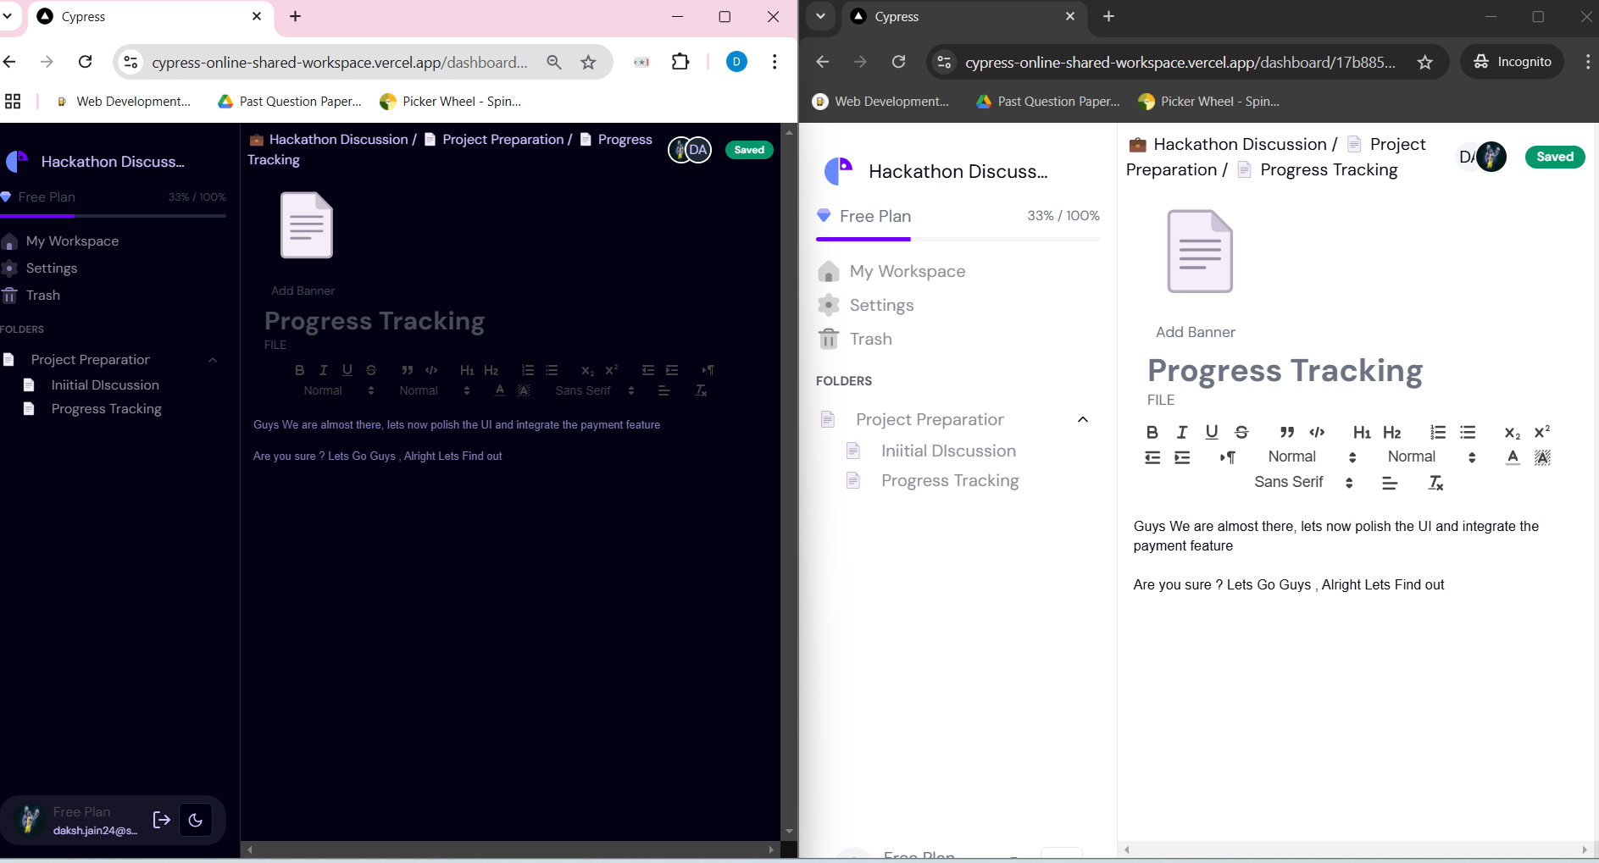Open a new tab in left browser
1599x863 pixels.
click(296, 17)
